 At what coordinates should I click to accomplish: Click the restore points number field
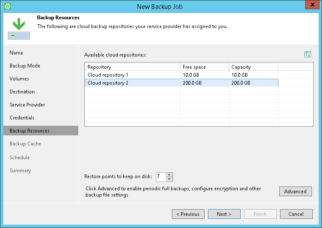(161, 177)
